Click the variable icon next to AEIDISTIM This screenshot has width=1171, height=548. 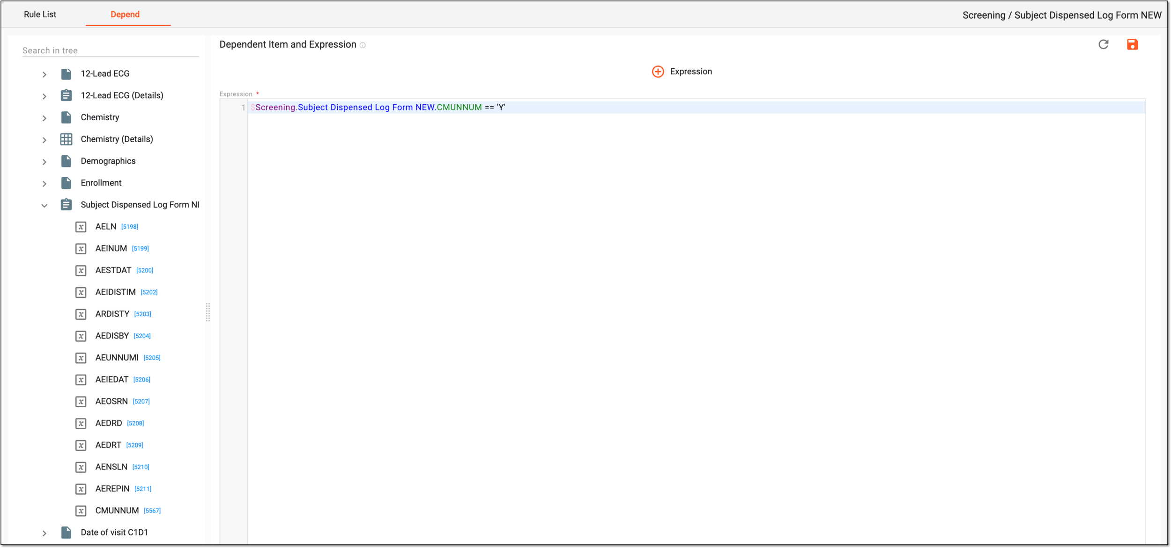[x=81, y=292]
